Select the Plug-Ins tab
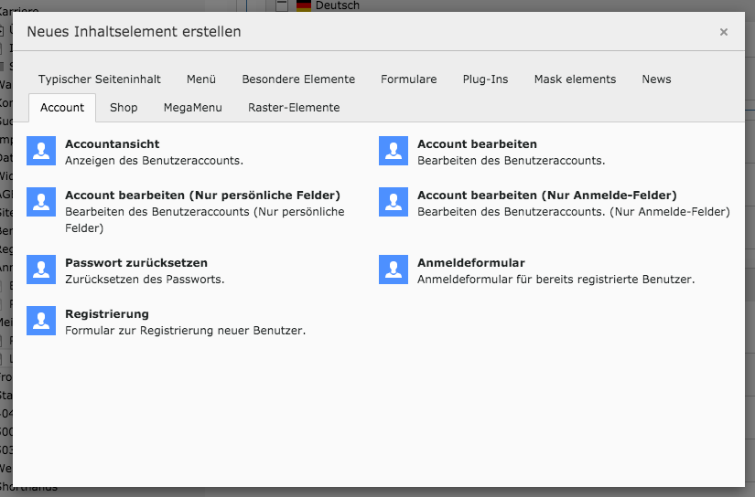This screenshot has width=755, height=497. point(485,79)
